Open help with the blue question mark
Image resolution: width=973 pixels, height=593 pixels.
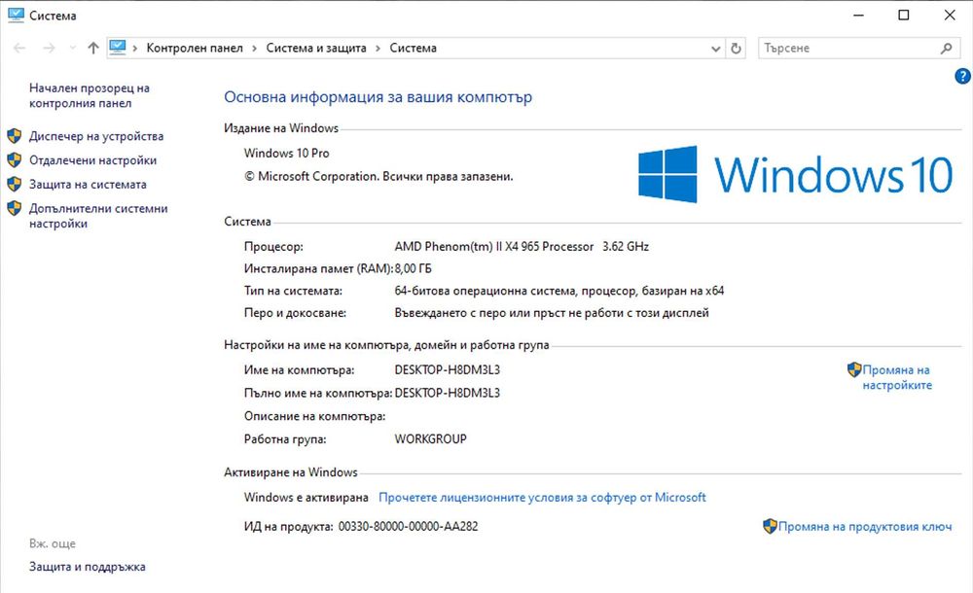pos(962,76)
